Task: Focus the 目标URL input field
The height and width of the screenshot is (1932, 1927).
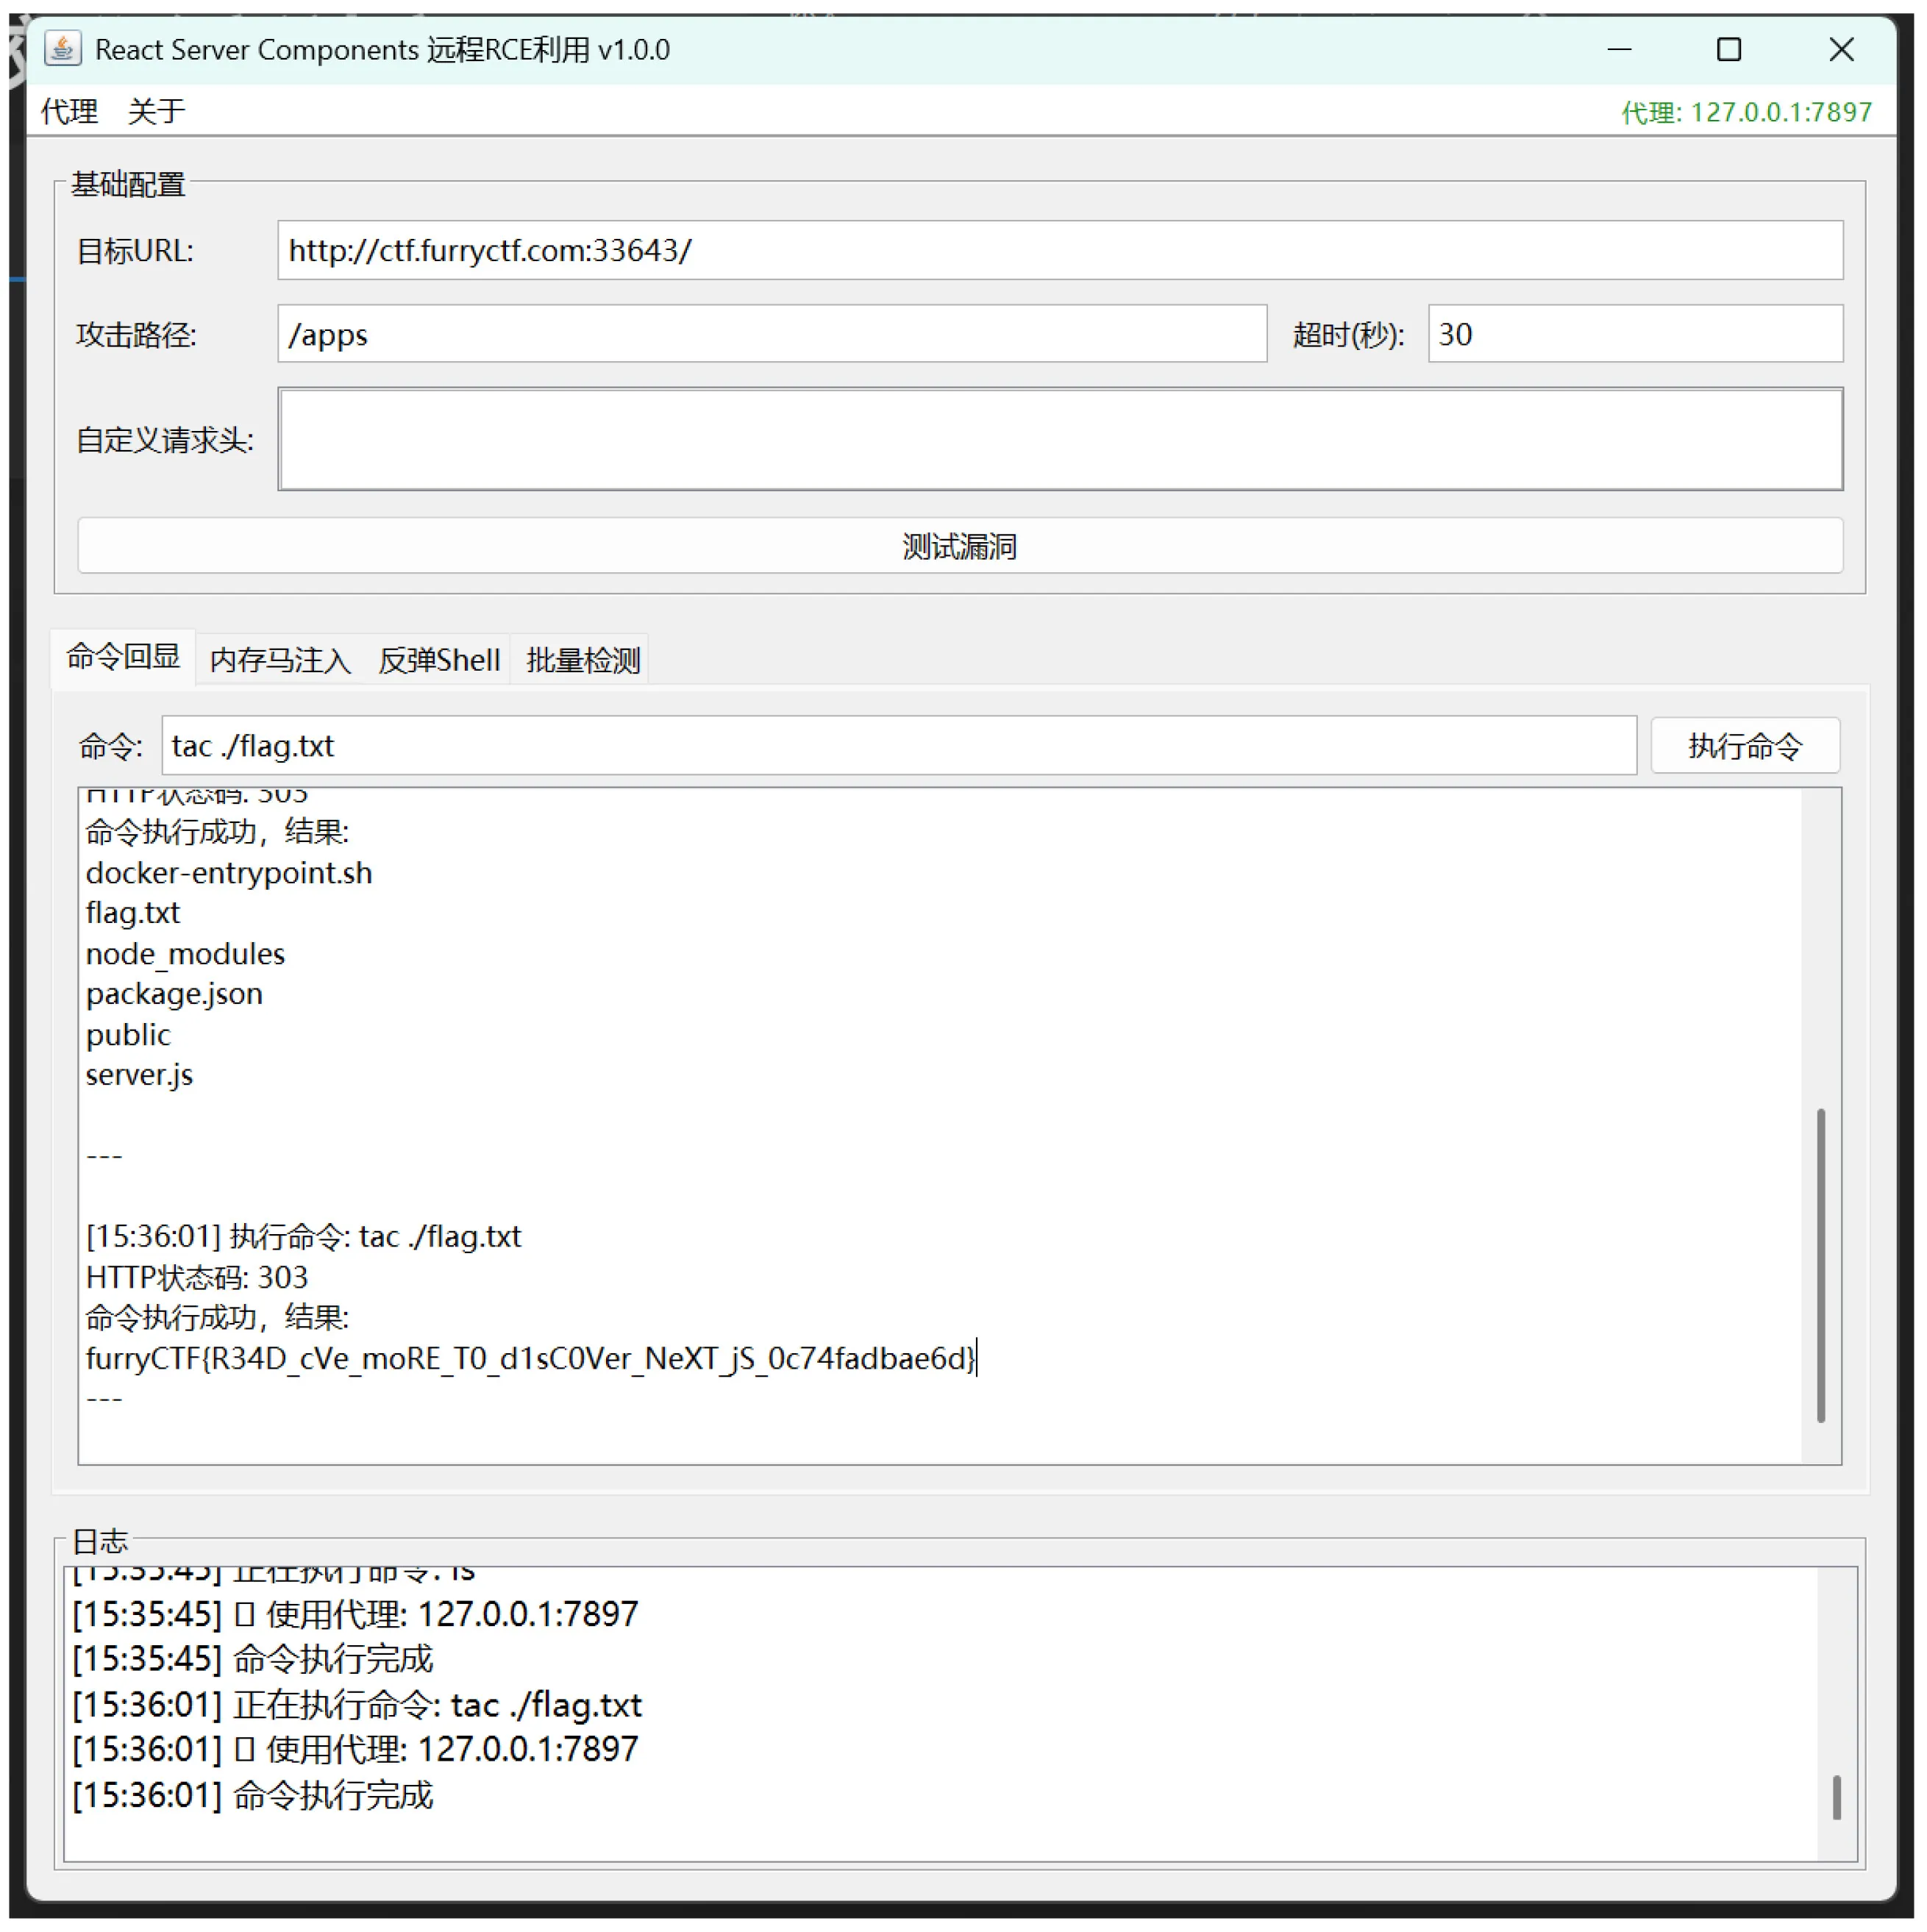Action: click(1059, 250)
